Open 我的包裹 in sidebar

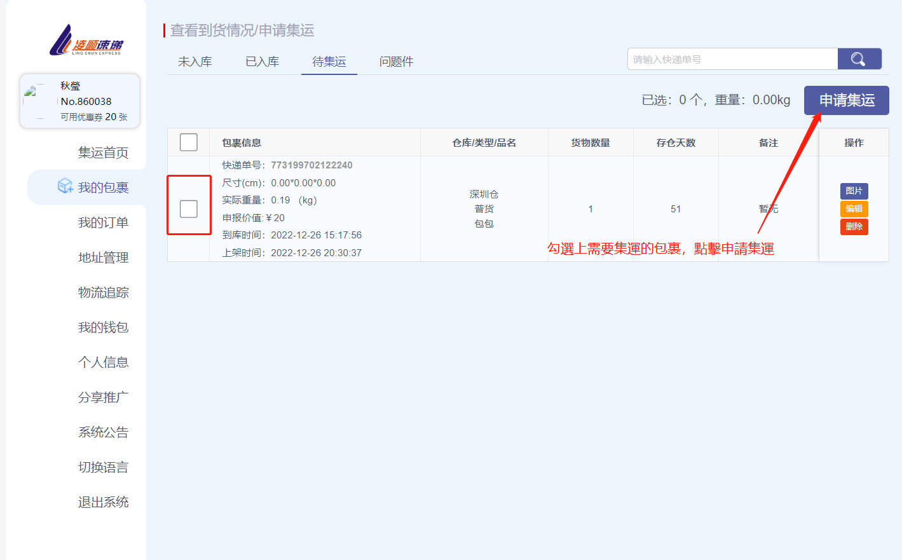104,188
